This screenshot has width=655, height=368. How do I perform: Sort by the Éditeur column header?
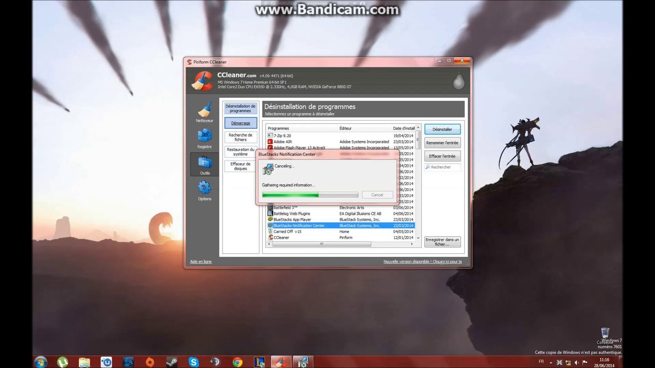click(364, 128)
